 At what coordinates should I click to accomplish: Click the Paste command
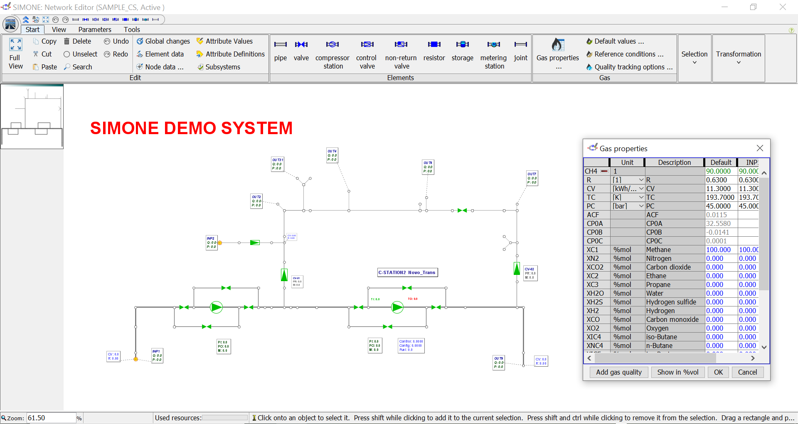[44, 67]
